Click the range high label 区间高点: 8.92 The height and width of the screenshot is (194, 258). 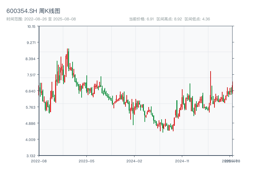coord(169,19)
